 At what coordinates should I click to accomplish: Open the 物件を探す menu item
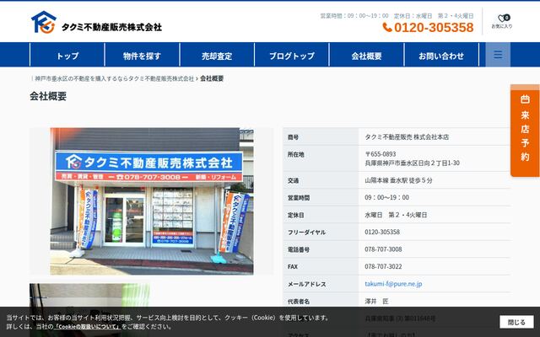point(143,56)
